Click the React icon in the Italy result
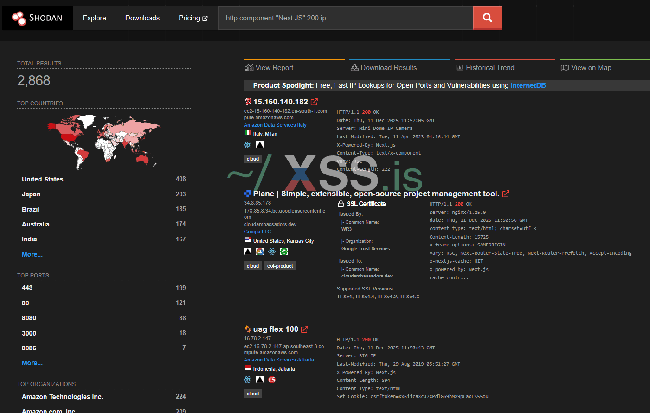 point(248,145)
